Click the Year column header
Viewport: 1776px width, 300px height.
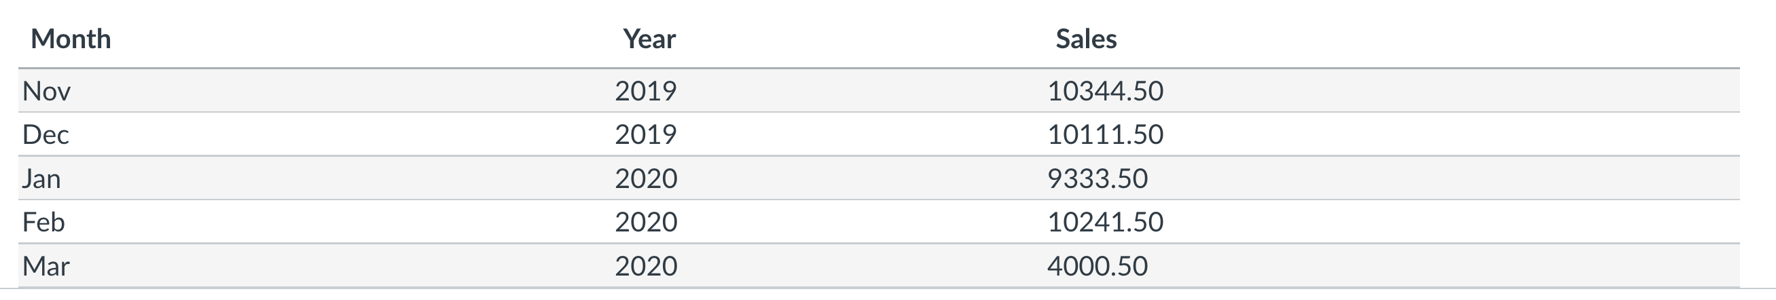click(649, 39)
